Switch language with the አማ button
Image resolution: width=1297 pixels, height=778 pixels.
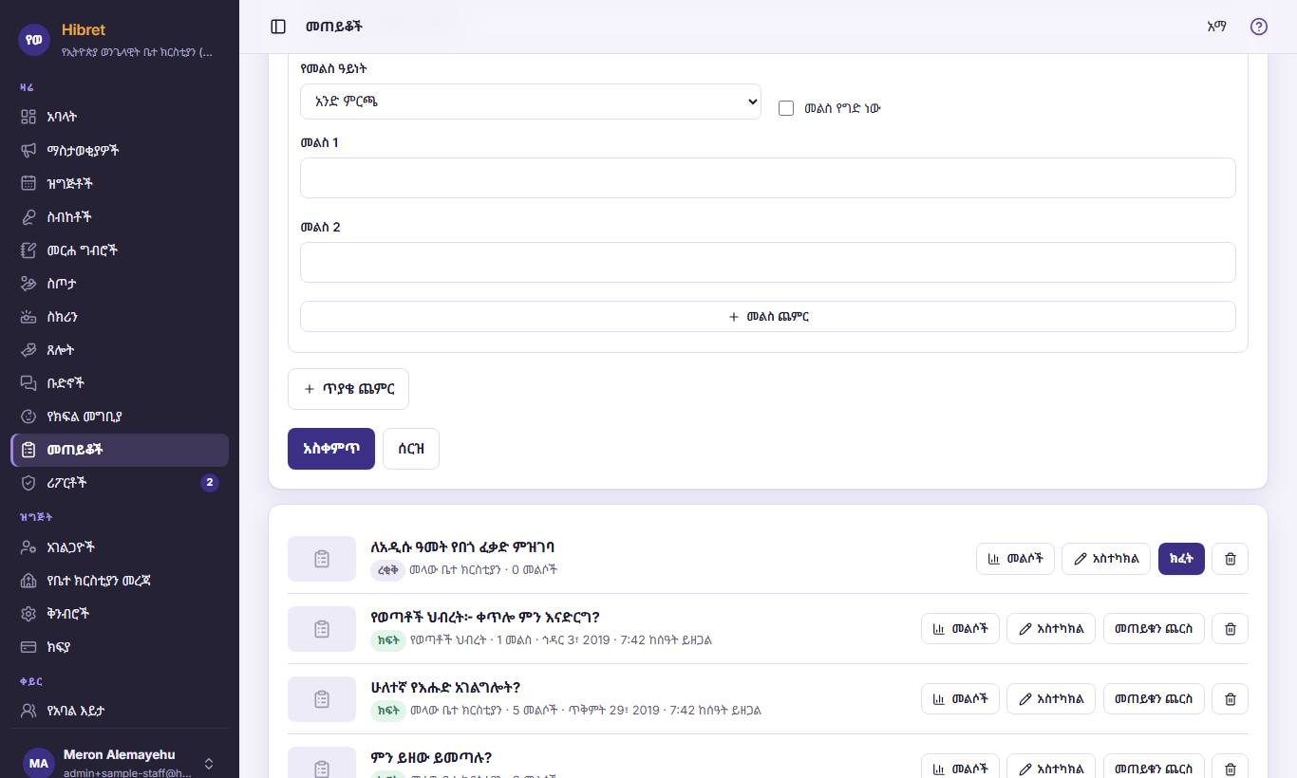click(x=1216, y=27)
